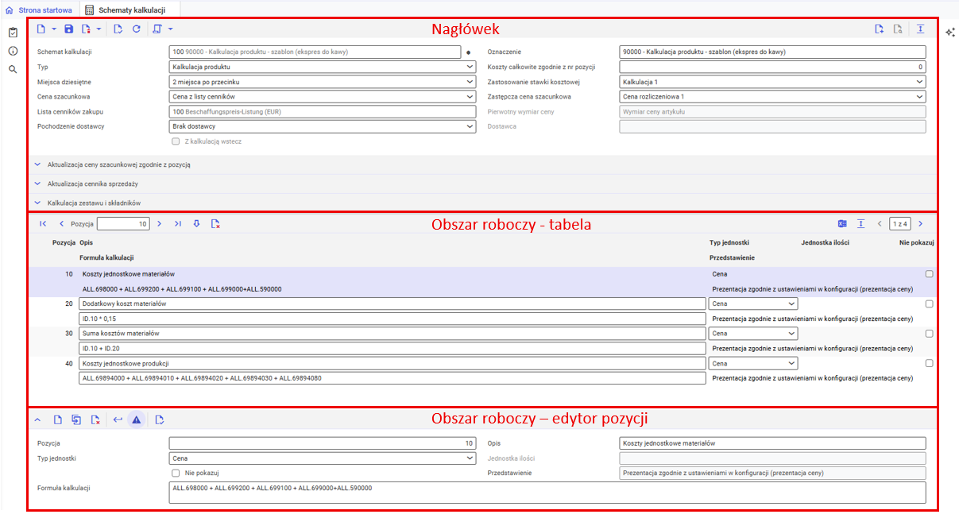Click the 'Oznaczenie' input field
This screenshot has width=959, height=518.
click(x=772, y=52)
